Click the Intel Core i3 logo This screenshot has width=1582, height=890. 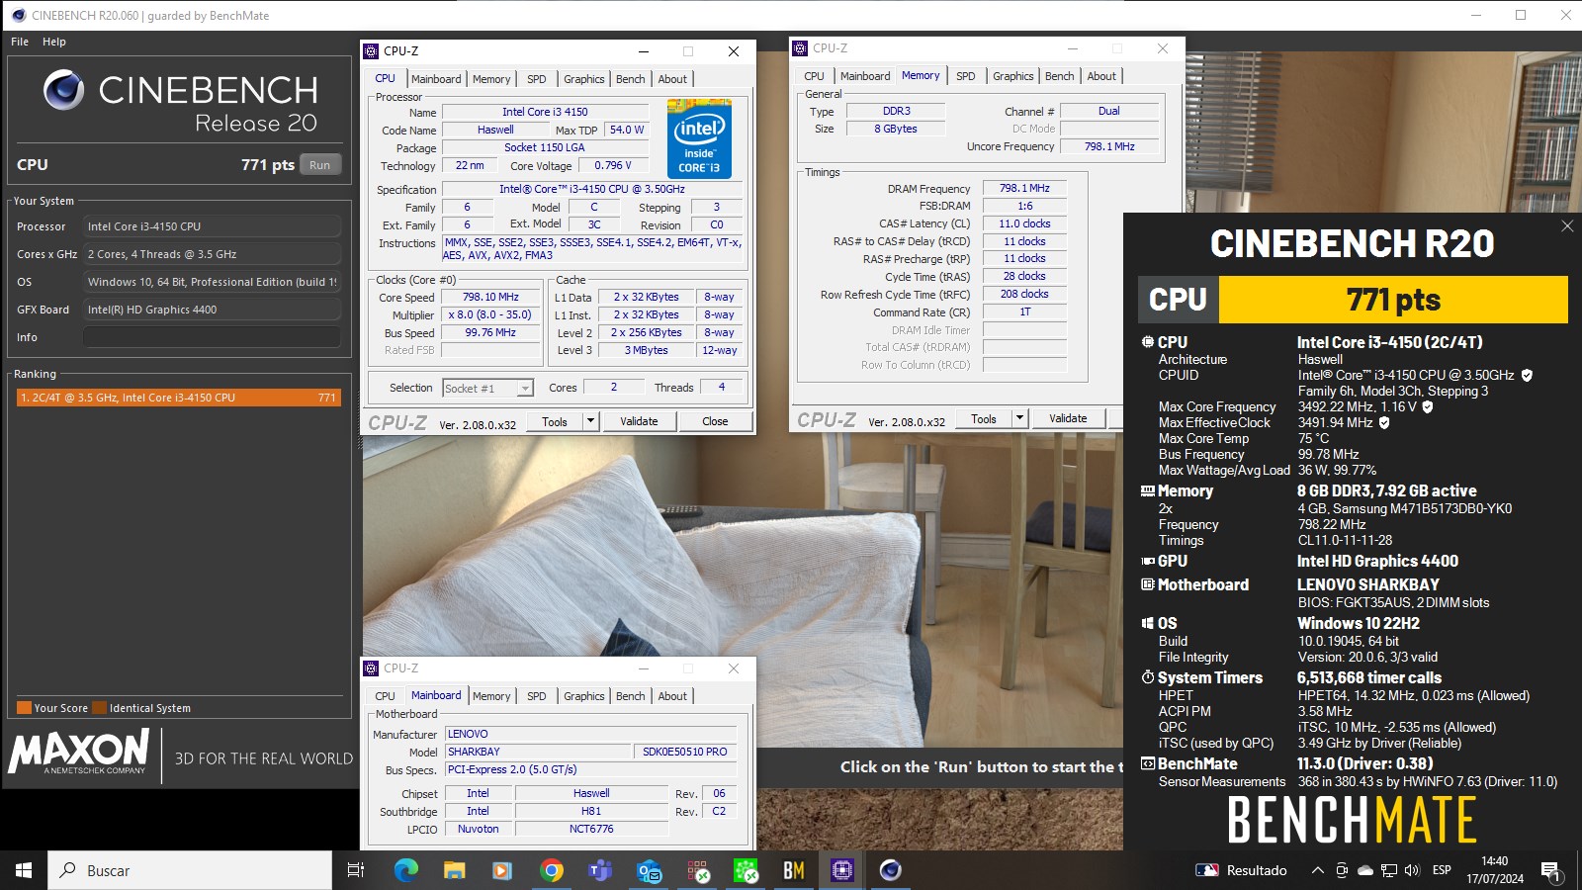(x=699, y=138)
